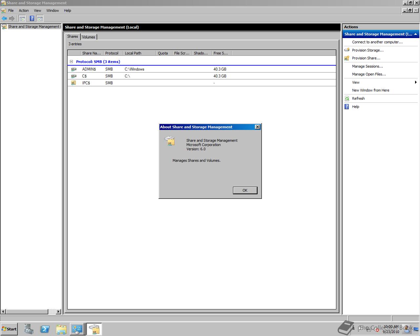Click the left pane scroll left arrow
The image size is (420, 336).
(x=3, y=311)
